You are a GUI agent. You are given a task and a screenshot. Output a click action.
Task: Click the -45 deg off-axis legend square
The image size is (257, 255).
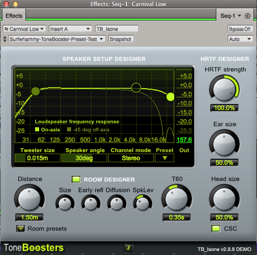[69, 129]
